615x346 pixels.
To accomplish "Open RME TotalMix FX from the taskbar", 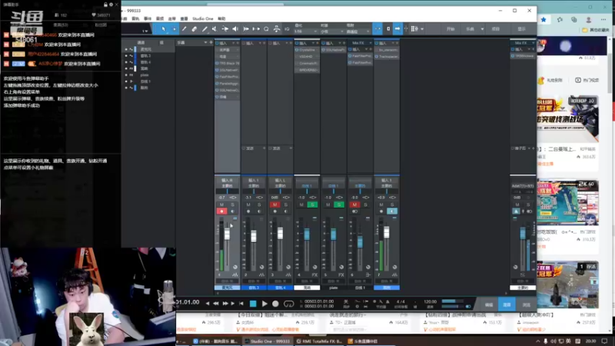I will pos(320,341).
